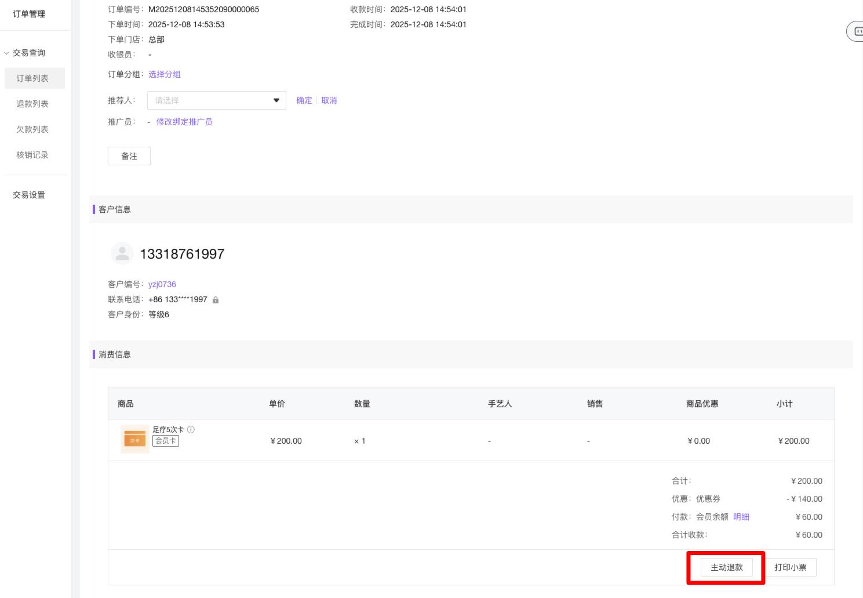Open the floating chat widget icon
The height and width of the screenshot is (598, 863).
click(x=857, y=31)
